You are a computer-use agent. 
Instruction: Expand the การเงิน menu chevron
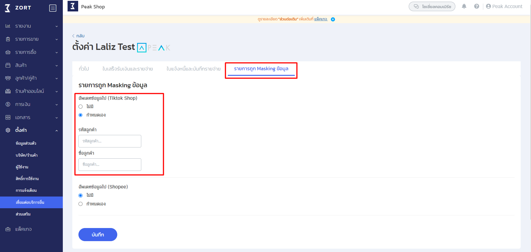pos(57,105)
